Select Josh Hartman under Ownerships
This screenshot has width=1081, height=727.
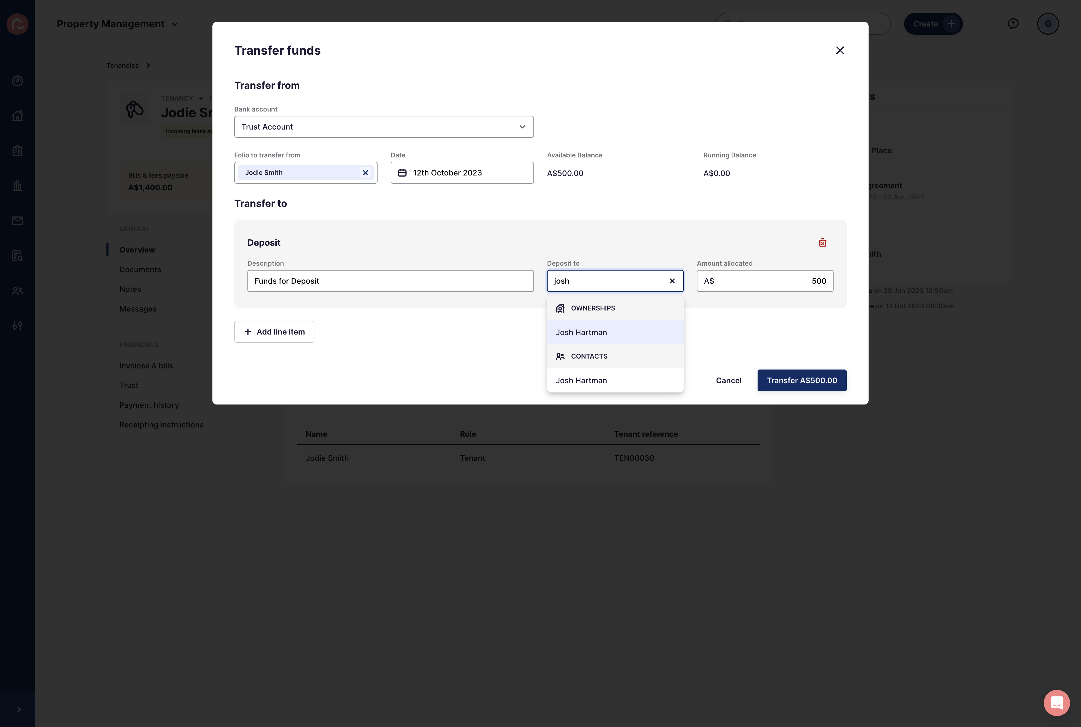[615, 332]
